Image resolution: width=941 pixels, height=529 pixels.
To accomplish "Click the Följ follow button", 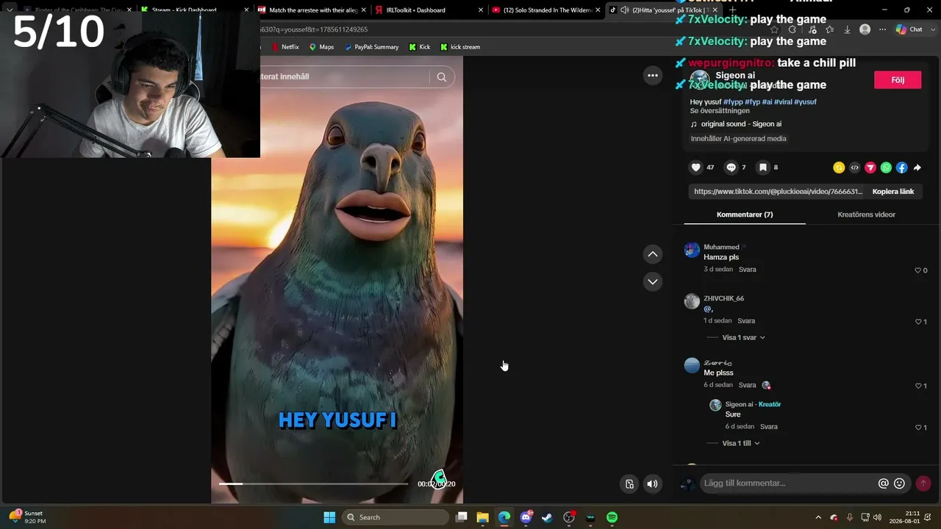I will [x=898, y=79].
